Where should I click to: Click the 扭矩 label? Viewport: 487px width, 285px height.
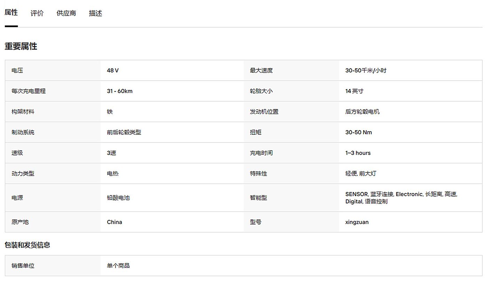coord(256,132)
